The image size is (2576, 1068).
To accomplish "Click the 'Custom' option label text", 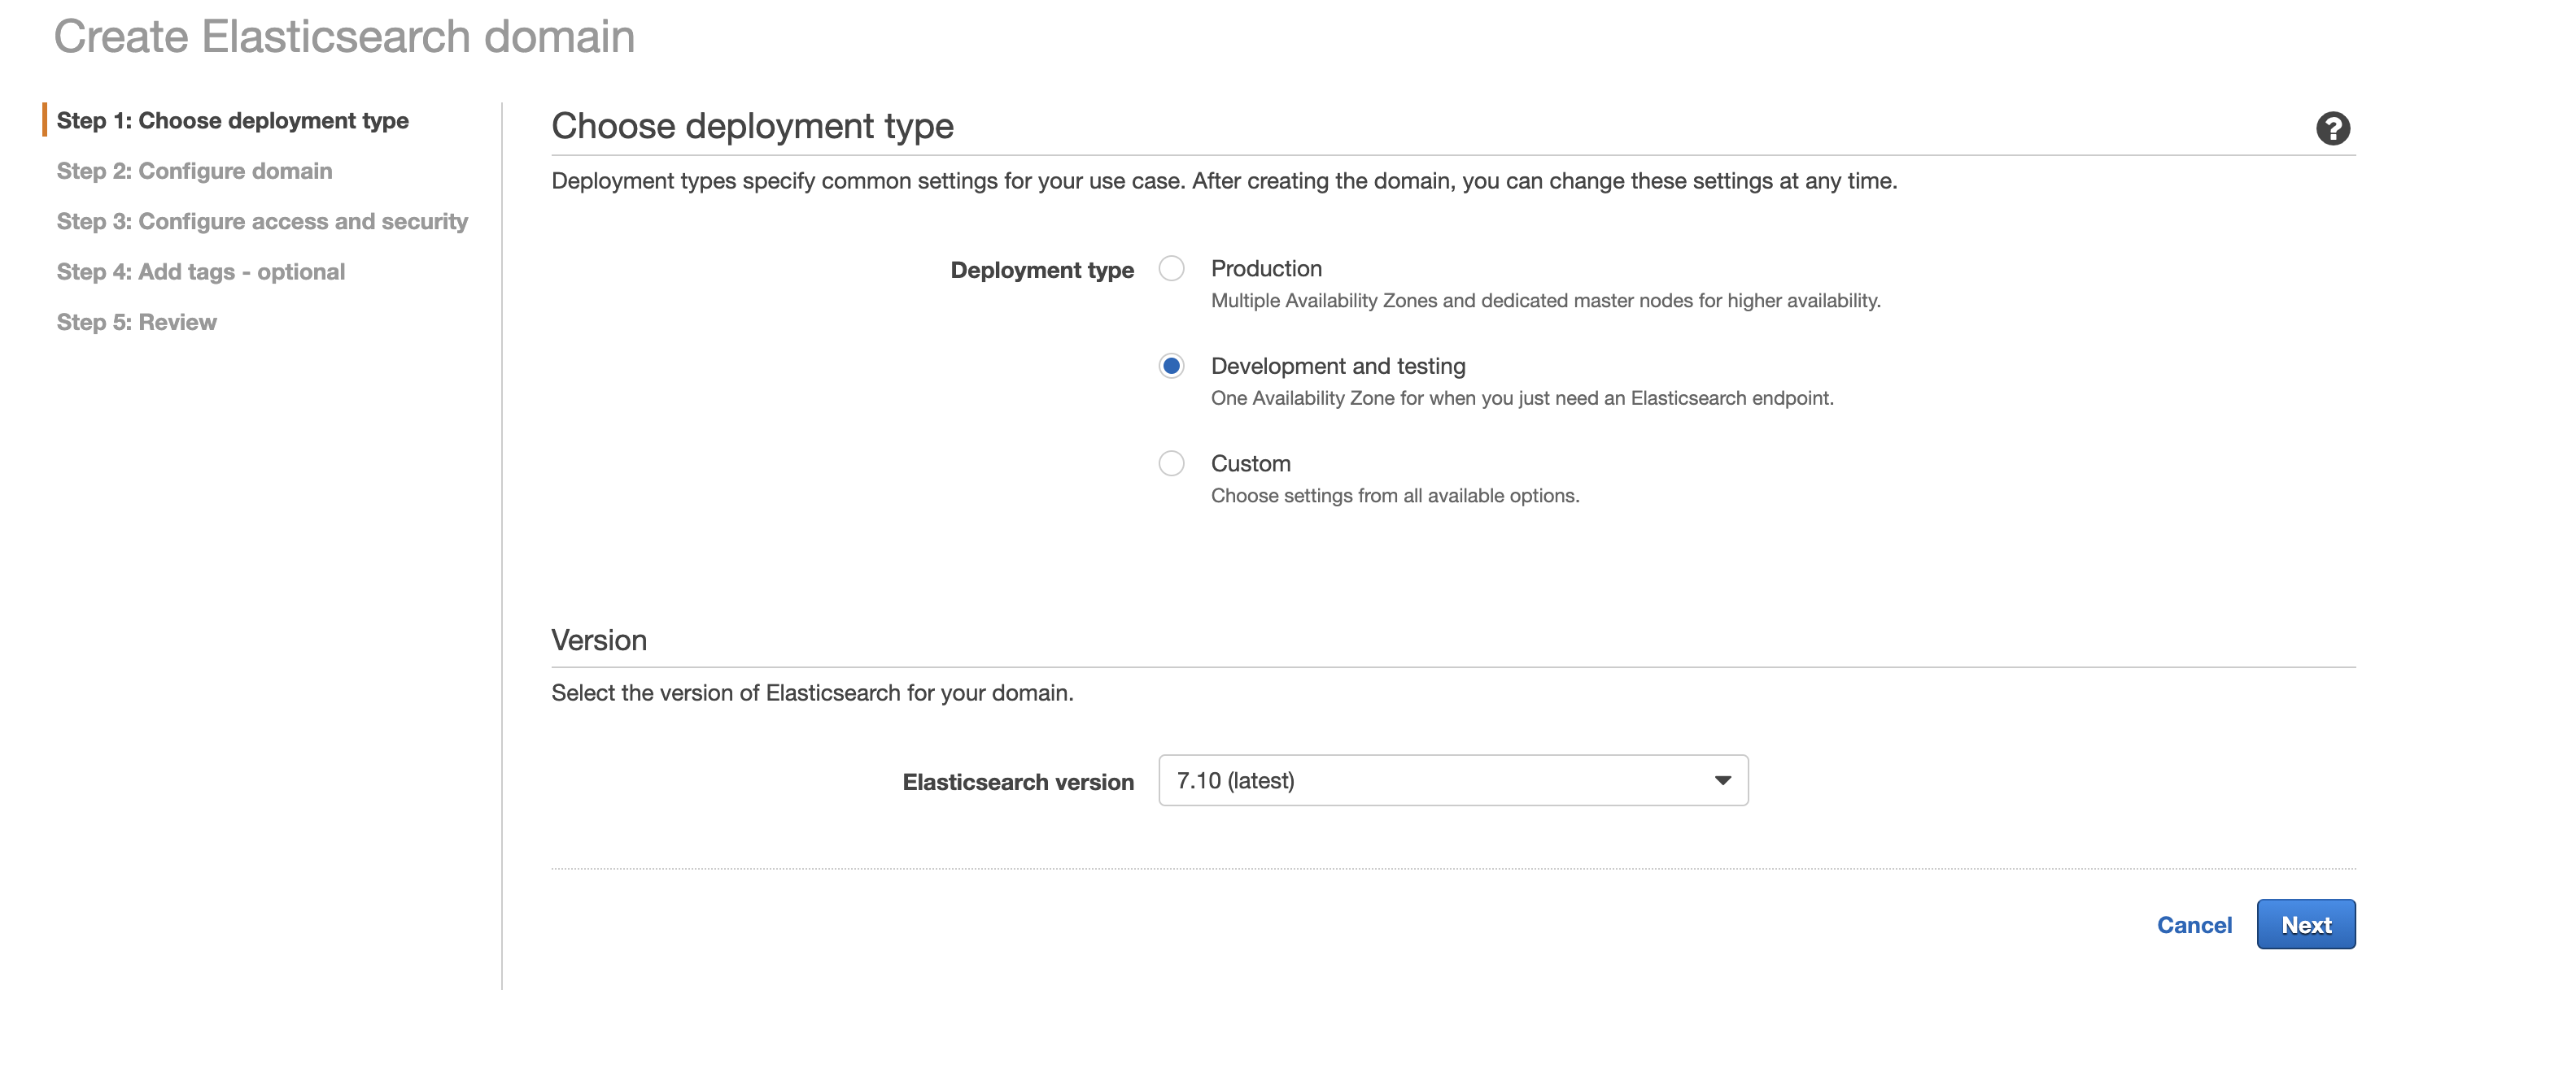I will click(1250, 463).
